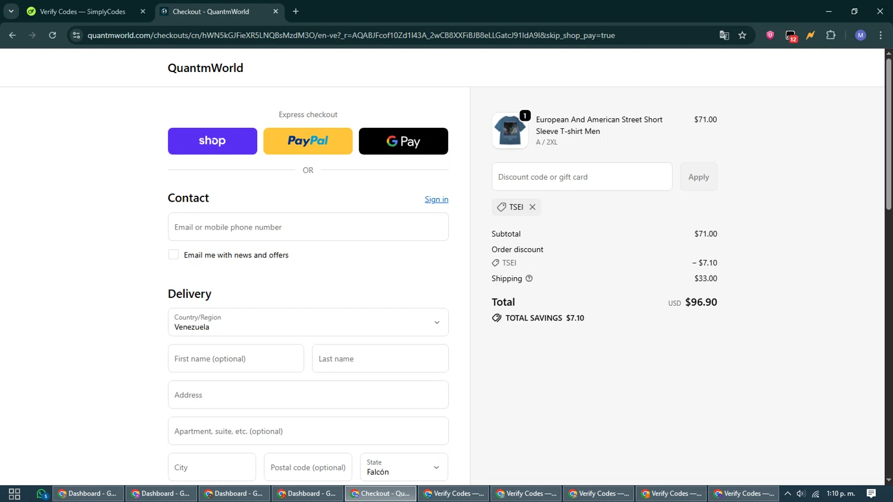Open the Country/Region dropdown
This screenshot has width=893, height=502.
pyautogui.click(x=308, y=322)
